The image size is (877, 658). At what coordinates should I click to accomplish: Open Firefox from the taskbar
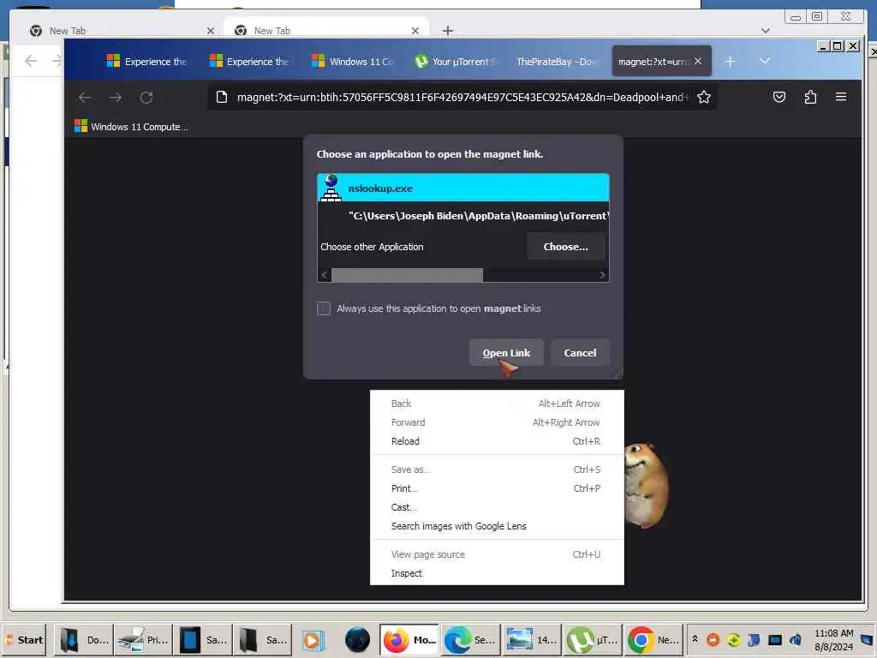[409, 639]
